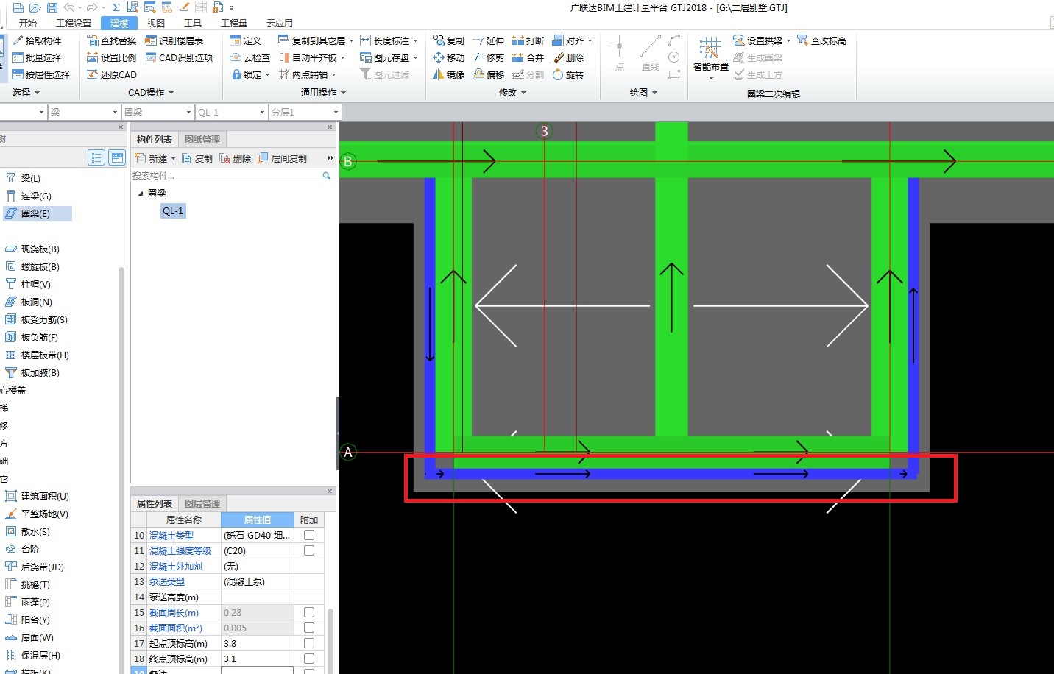The height and width of the screenshot is (674, 1054).
Task: Click 查改标高 check elevation tool
Action: [x=822, y=40]
